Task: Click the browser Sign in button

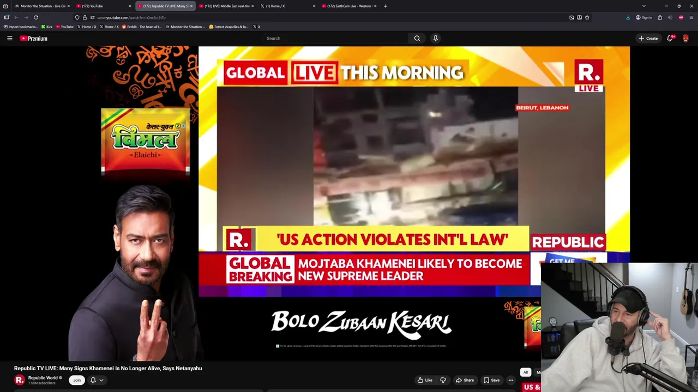Action: coord(644,17)
